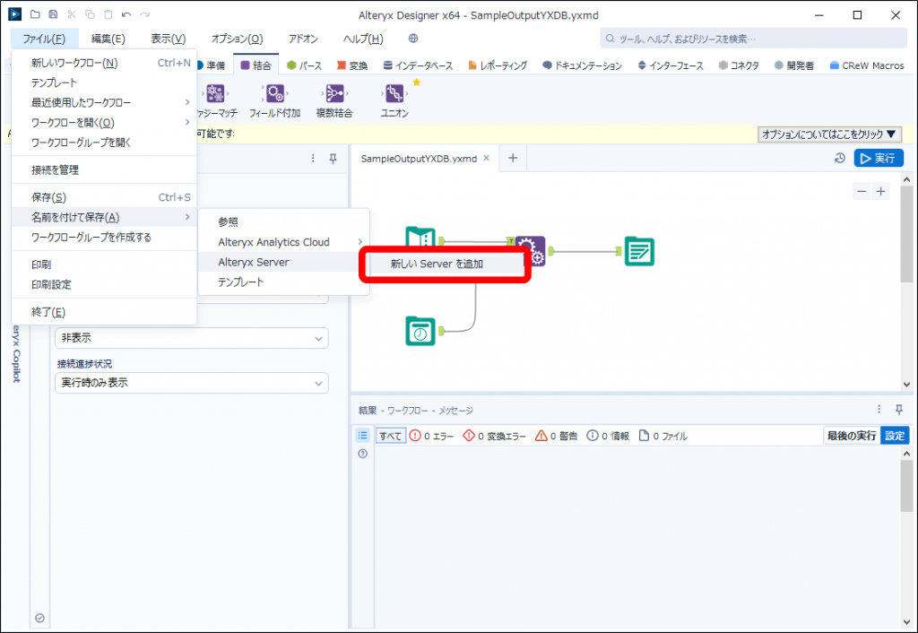Choose 新しい Server を追加 menu item
Screen dimensions: 918x633
click(445, 264)
